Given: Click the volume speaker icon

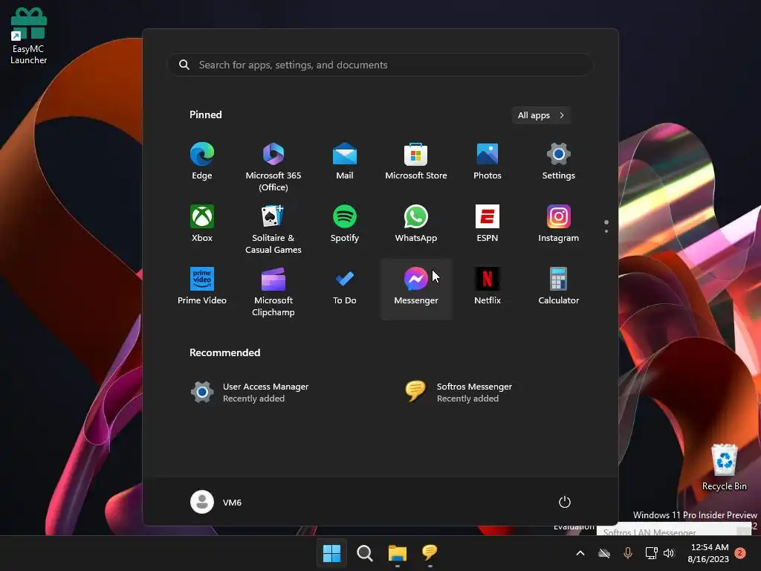Looking at the screenshot, I should pos(670,553).
